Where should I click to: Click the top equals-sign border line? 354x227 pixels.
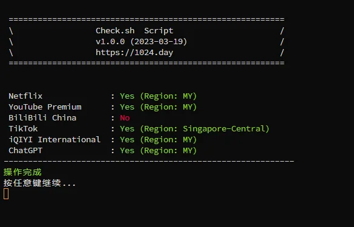146,19
